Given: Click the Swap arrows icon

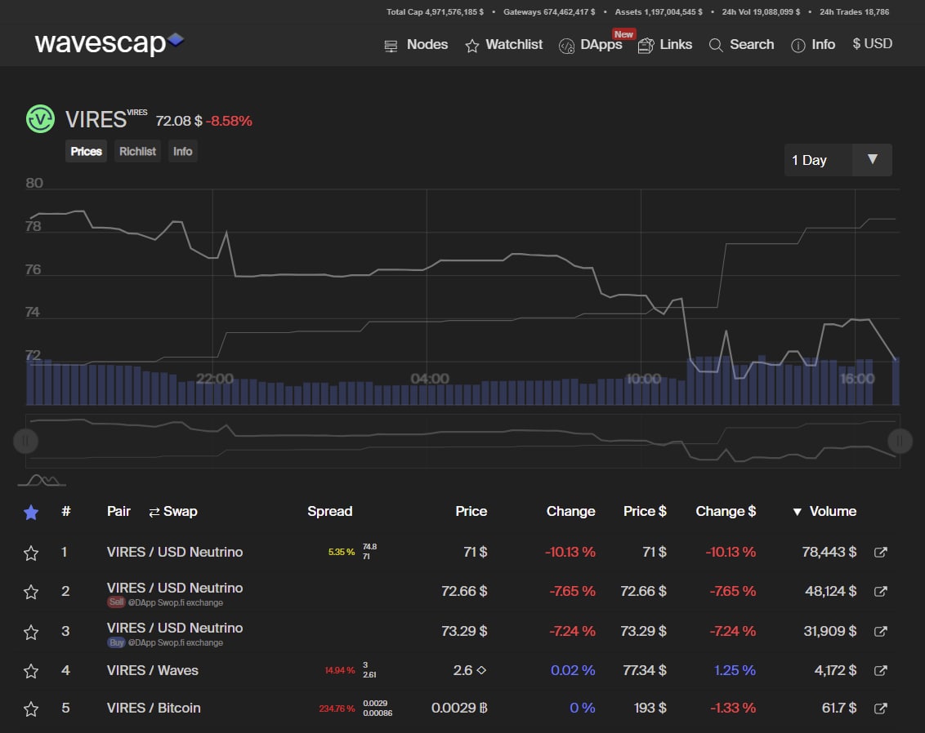Looking at the screenshot, I should [x=154, y=512].
